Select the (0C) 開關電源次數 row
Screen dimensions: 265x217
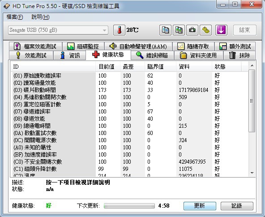click(130, 140)
